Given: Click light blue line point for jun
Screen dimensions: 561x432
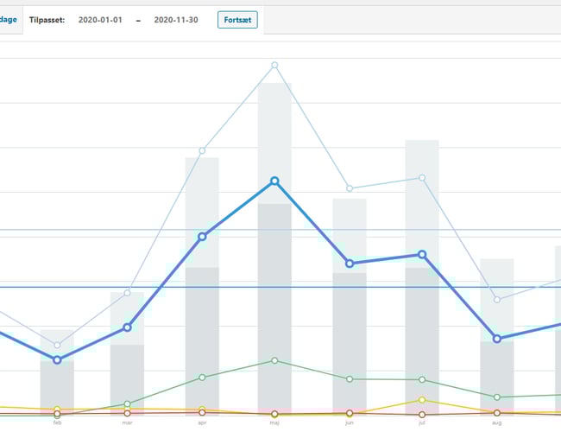Looking at the screenshot, I should (350, 188).
